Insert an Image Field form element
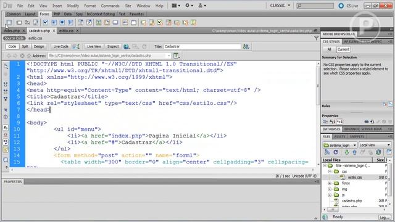The image size is (395, 222). point(99,22)
